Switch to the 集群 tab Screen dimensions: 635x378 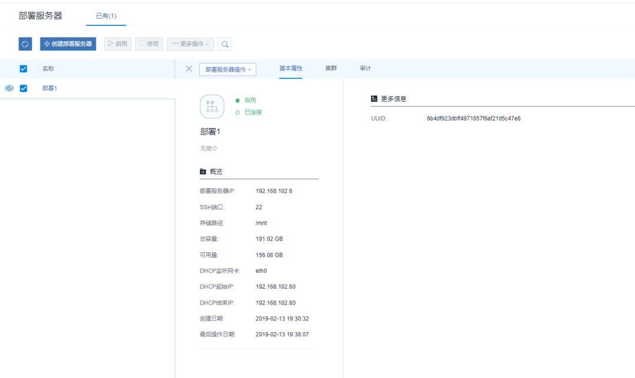[x=331, y=69]
